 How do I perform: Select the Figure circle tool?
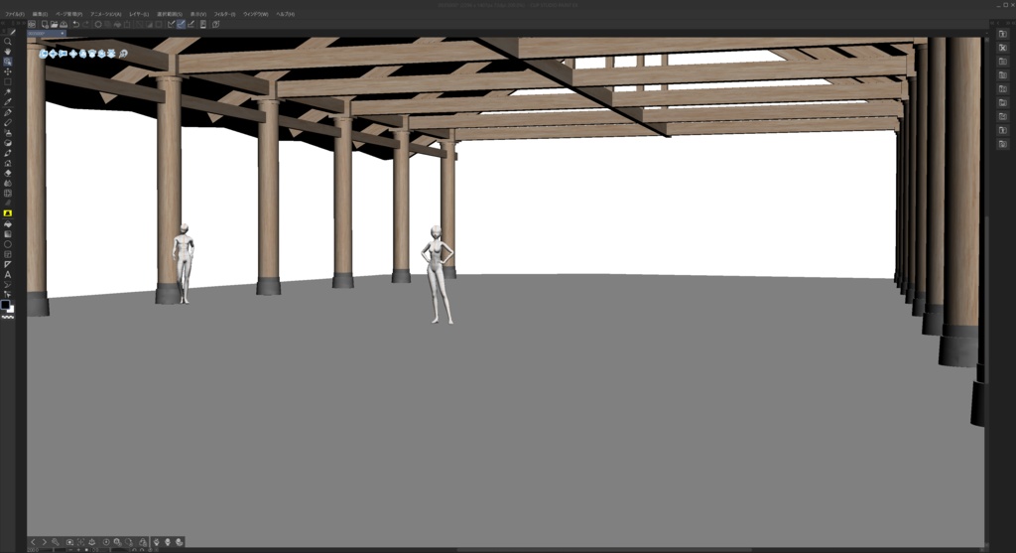(x=8, y=244)
